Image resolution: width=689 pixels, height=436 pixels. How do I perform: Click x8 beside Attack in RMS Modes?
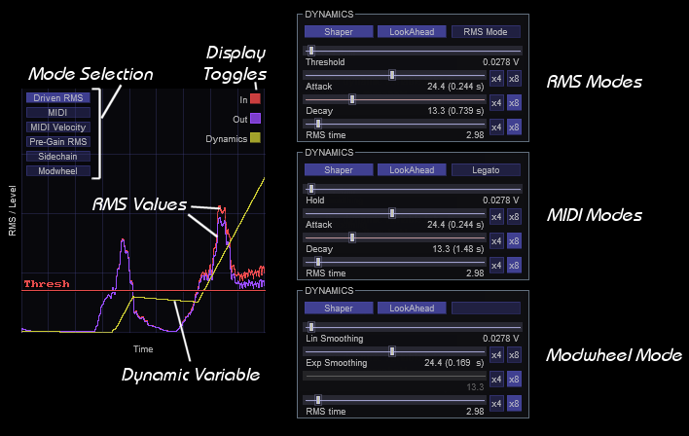pos(514,79)
